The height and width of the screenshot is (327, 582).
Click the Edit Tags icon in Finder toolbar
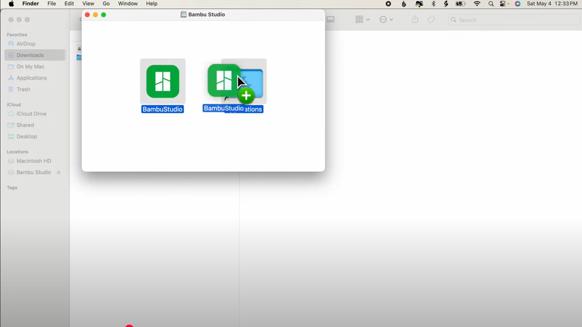pos(431,20)
